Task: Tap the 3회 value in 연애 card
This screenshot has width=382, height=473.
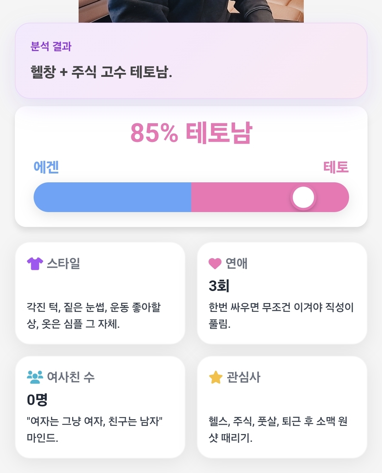Action: pos(219,286)
